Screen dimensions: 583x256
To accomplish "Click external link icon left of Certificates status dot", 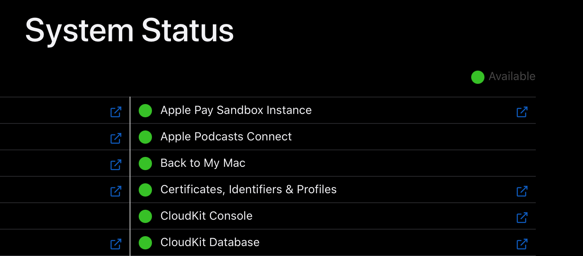I will [x=116, y=191].
